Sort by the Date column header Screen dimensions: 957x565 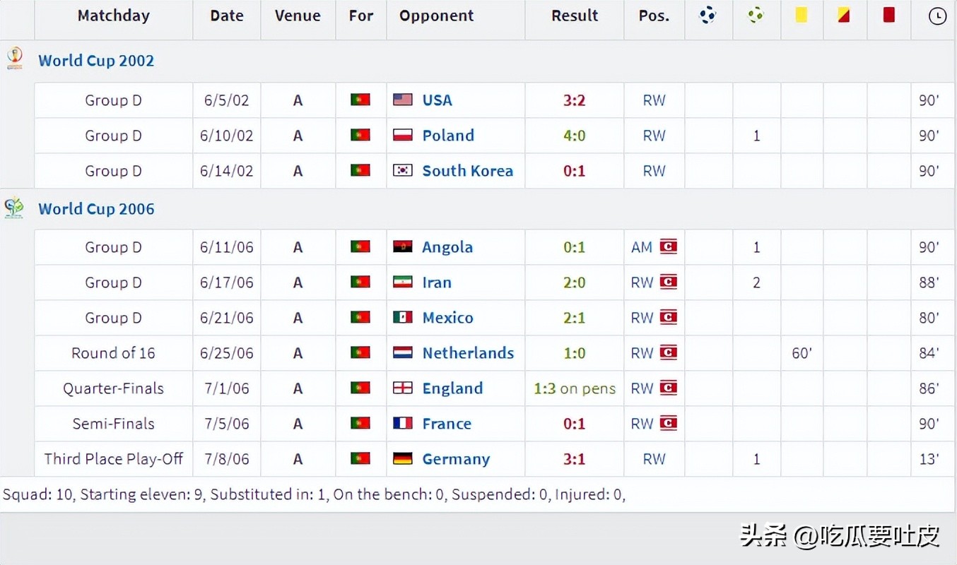[226, 16]
